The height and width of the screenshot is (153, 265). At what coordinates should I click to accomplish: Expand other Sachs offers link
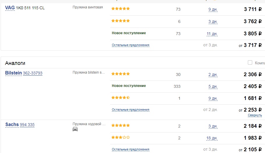[130, 150]
